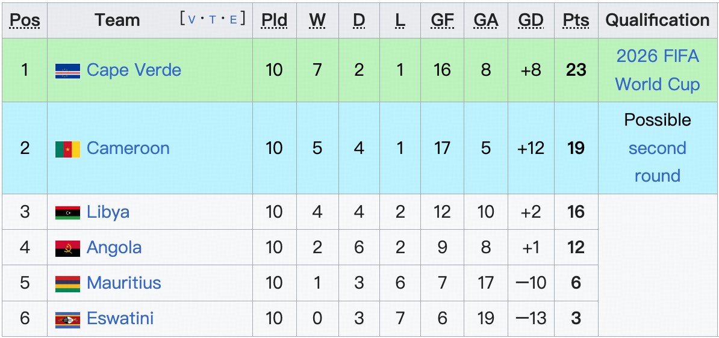Click the T talk-template link
The width and height of the screenshot is (719, 338).
click(212, 19)
